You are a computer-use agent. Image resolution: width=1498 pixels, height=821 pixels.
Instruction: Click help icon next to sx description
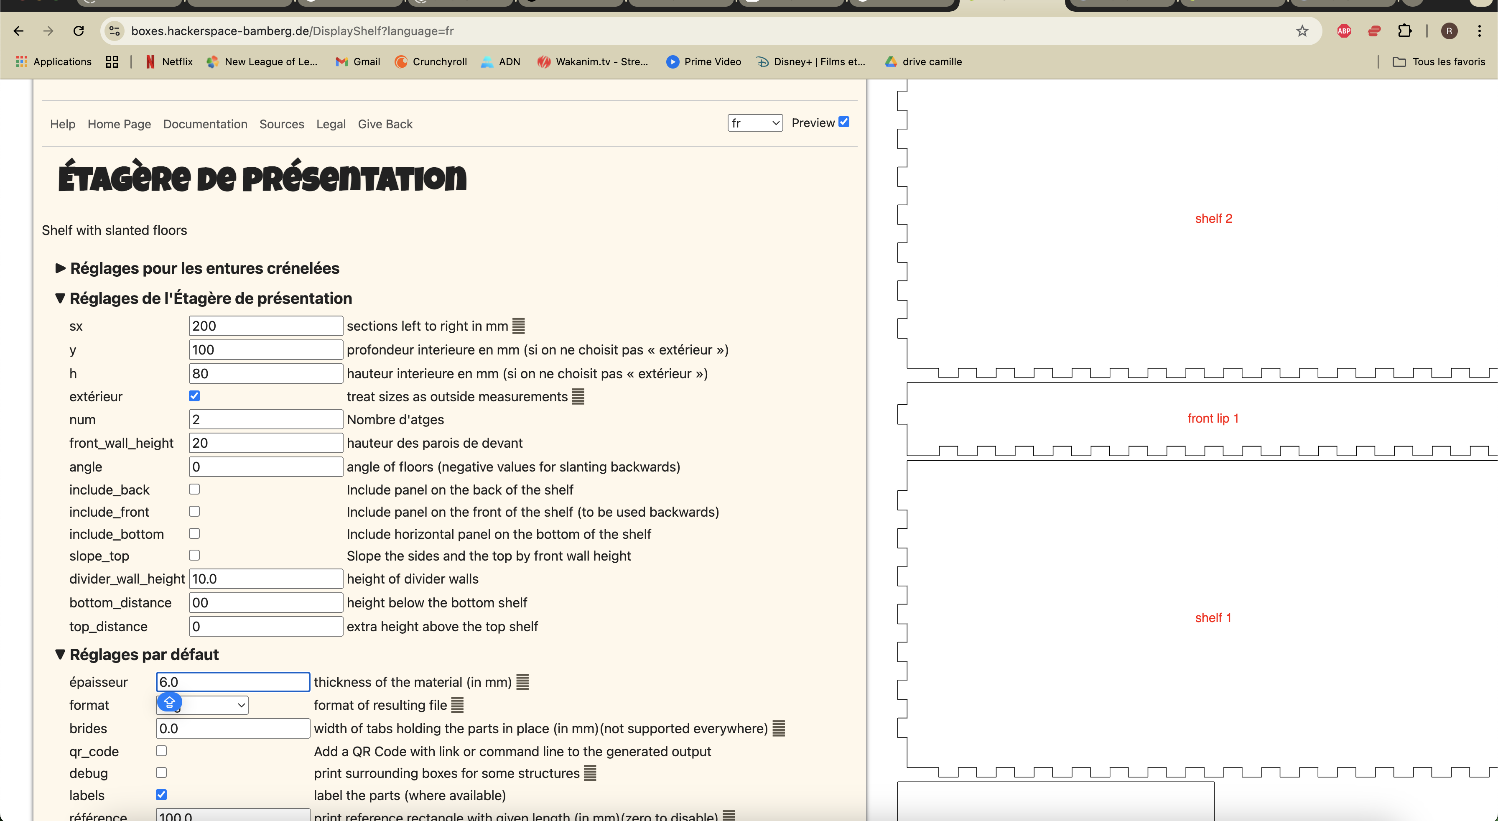518,326
